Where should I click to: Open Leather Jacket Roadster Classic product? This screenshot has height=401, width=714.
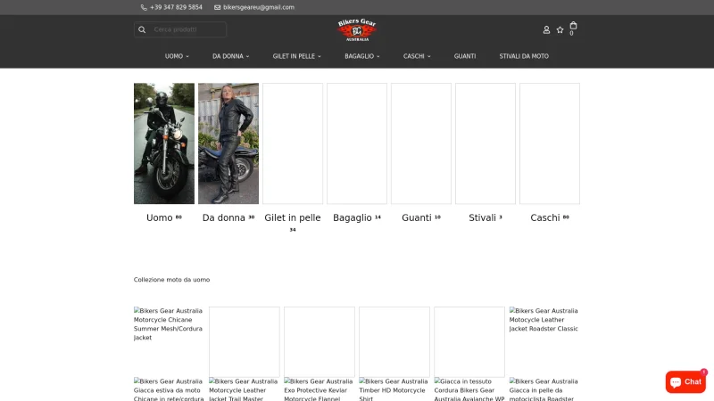(x=544, y=320)
